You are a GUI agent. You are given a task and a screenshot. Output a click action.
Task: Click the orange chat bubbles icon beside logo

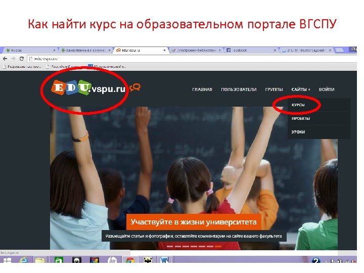click(135, 87)
